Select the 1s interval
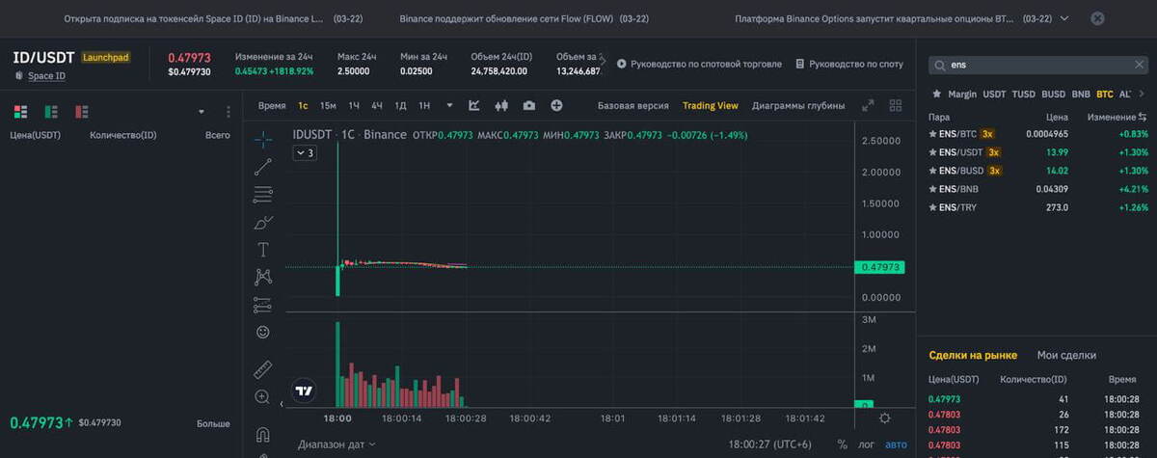Image resolution: width=1157 pixels, height=458 pixels. [x=303, y=105]
